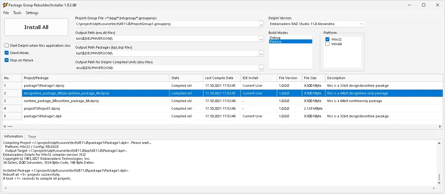Browse for dcu files output folder
Viewport: 445px width, 194px height.
tap(261, 68)
